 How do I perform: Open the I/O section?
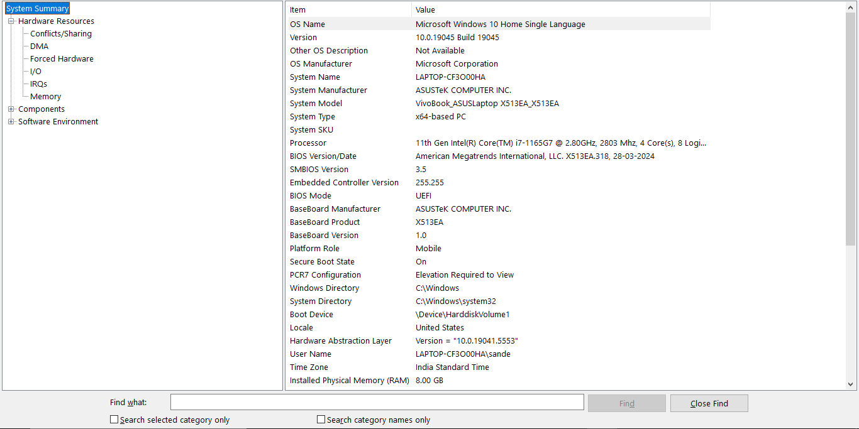click(35, 71)
